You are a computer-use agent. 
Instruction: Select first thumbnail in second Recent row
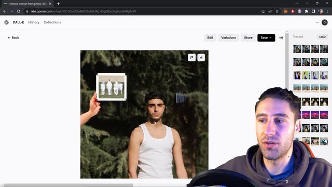(x=297, y=62)
